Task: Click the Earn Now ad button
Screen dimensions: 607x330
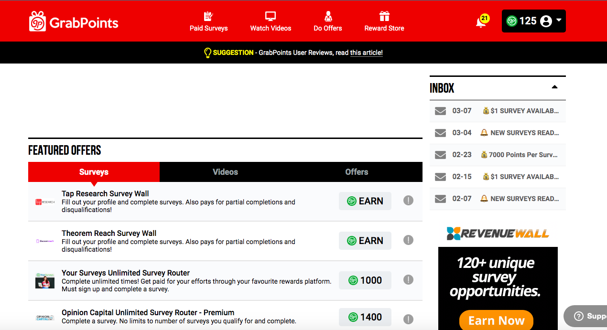Action: click(496, 320)
